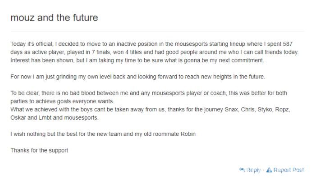Click the name Styko in the post

point(265,109)
